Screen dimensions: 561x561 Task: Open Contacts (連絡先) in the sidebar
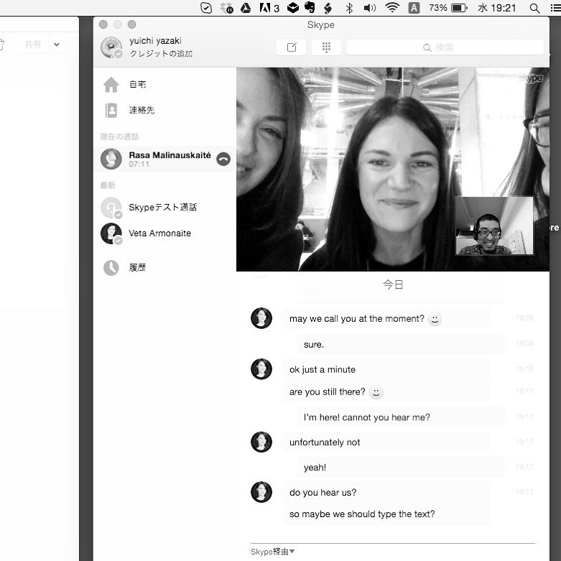pos(141,111)
